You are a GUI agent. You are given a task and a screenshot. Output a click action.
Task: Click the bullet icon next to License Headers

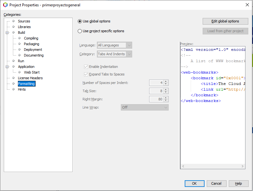coord(14,78)
